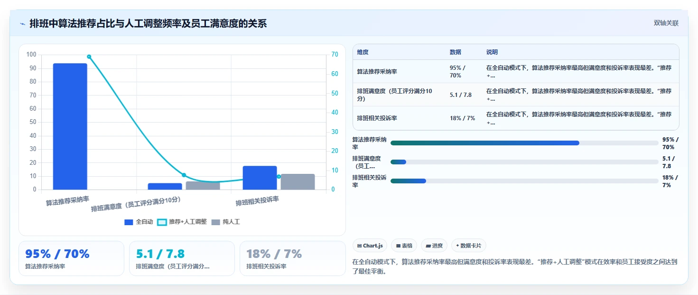
Task: Click the tall blue 算法推荐采纳率 bar
Action: coord(70,126)
